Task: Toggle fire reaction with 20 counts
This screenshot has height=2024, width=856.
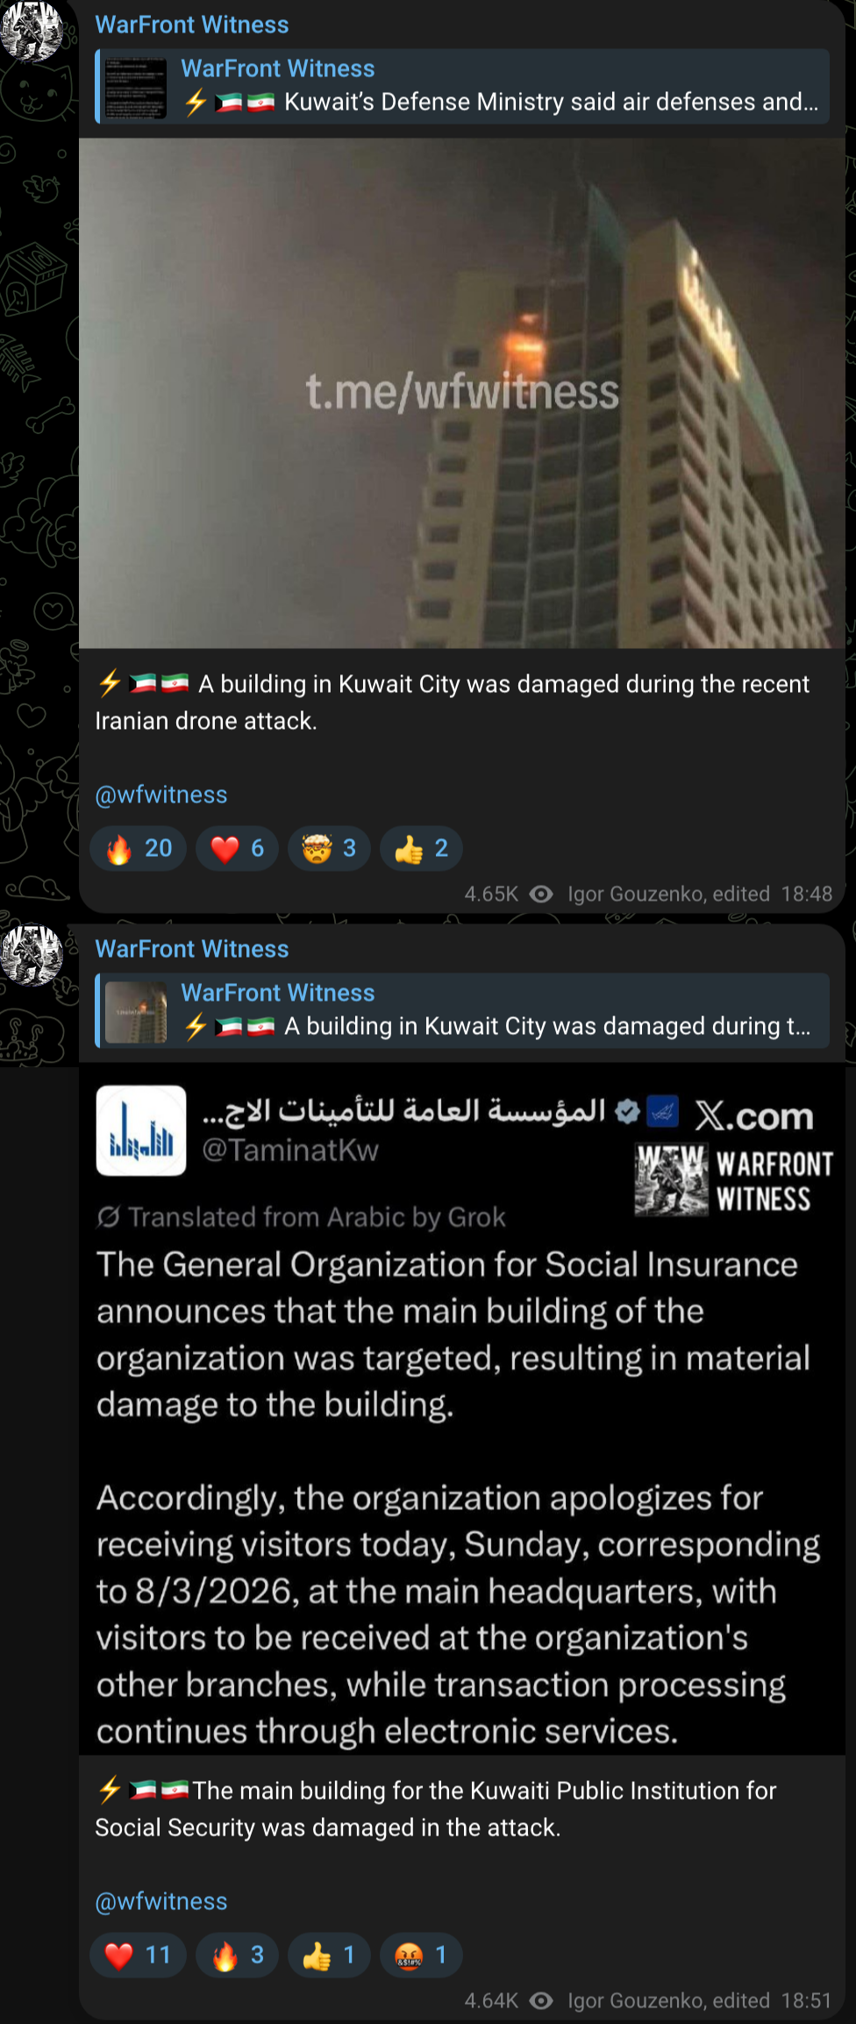Action: pyautogui.click(x=139, y=849)
